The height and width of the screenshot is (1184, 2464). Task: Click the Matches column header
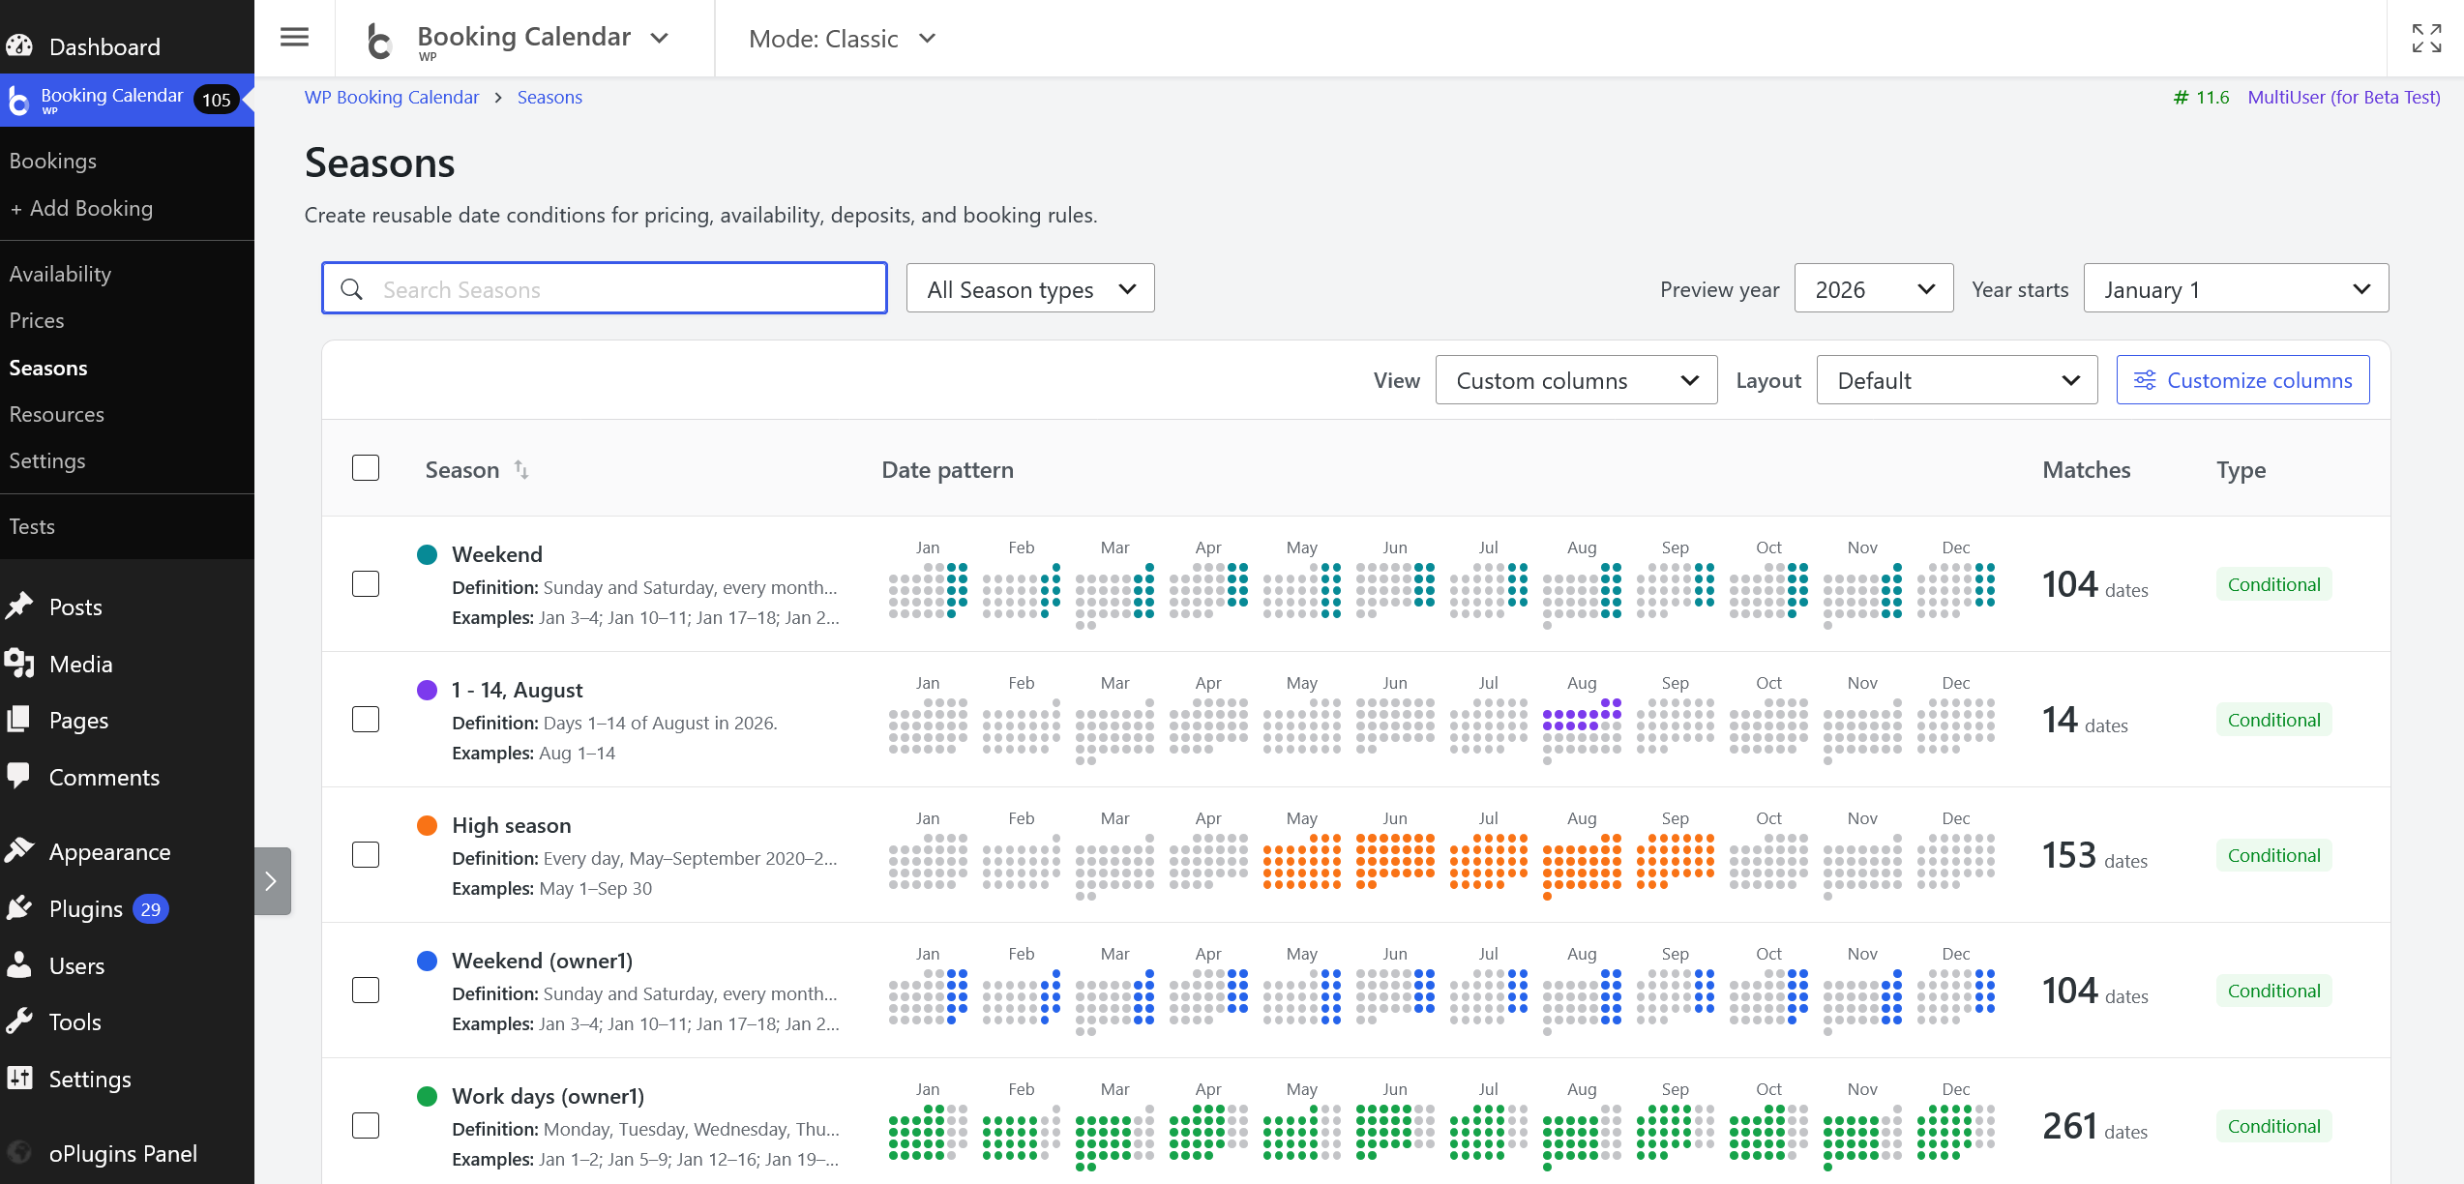tap(2087, 470)
